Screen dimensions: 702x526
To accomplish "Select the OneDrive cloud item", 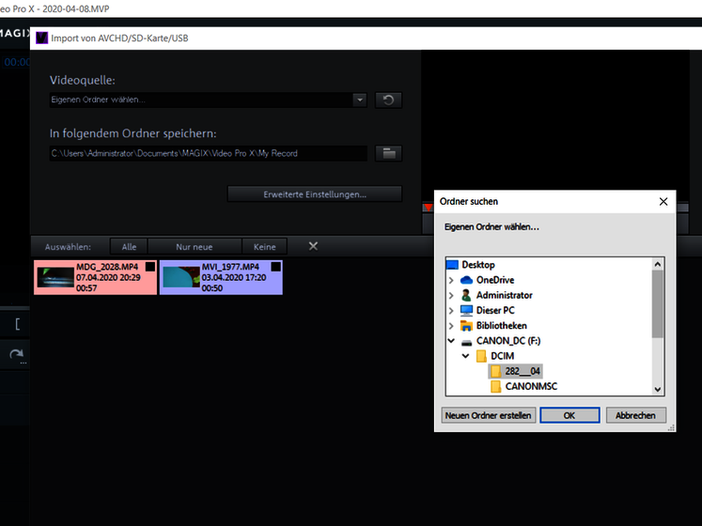I will click(494, 280).
